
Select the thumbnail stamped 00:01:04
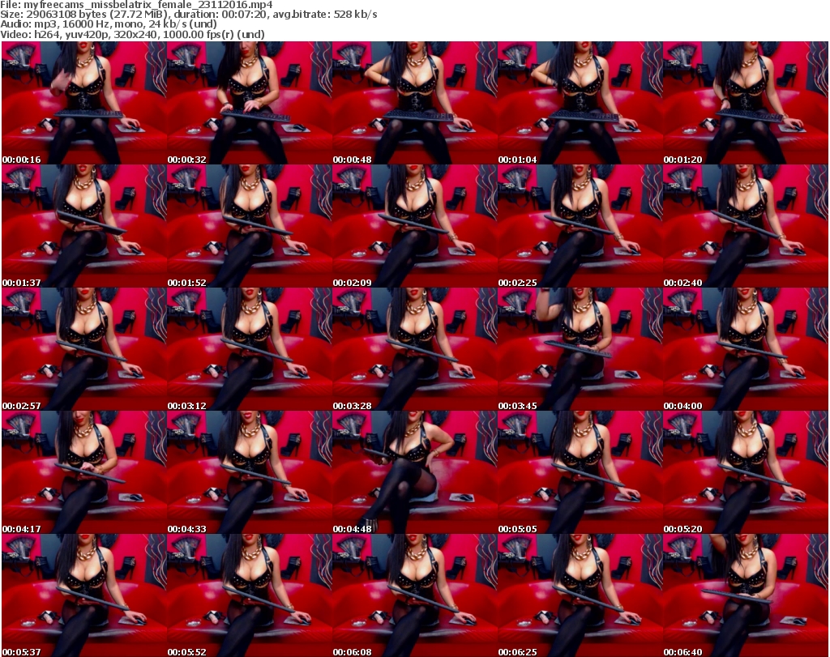[x=580, y=103]
